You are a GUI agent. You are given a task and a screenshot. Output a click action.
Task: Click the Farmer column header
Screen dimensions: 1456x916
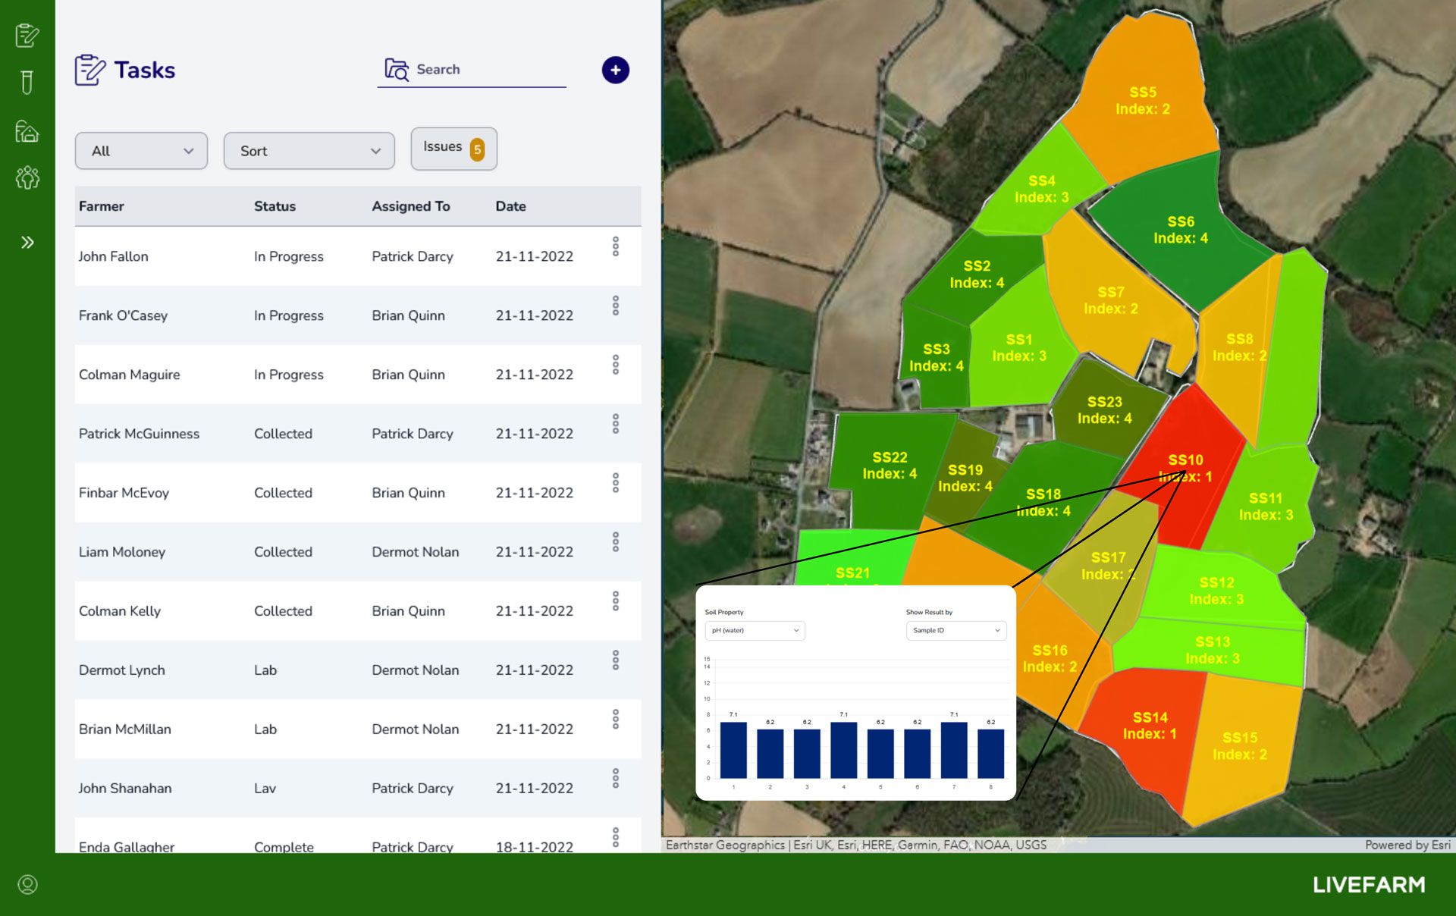click(x=102, y=206)
